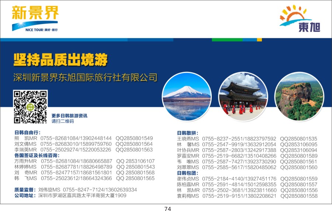Click the 公司地址 address line
Screen dimensions: 332x211
(70, 196)
